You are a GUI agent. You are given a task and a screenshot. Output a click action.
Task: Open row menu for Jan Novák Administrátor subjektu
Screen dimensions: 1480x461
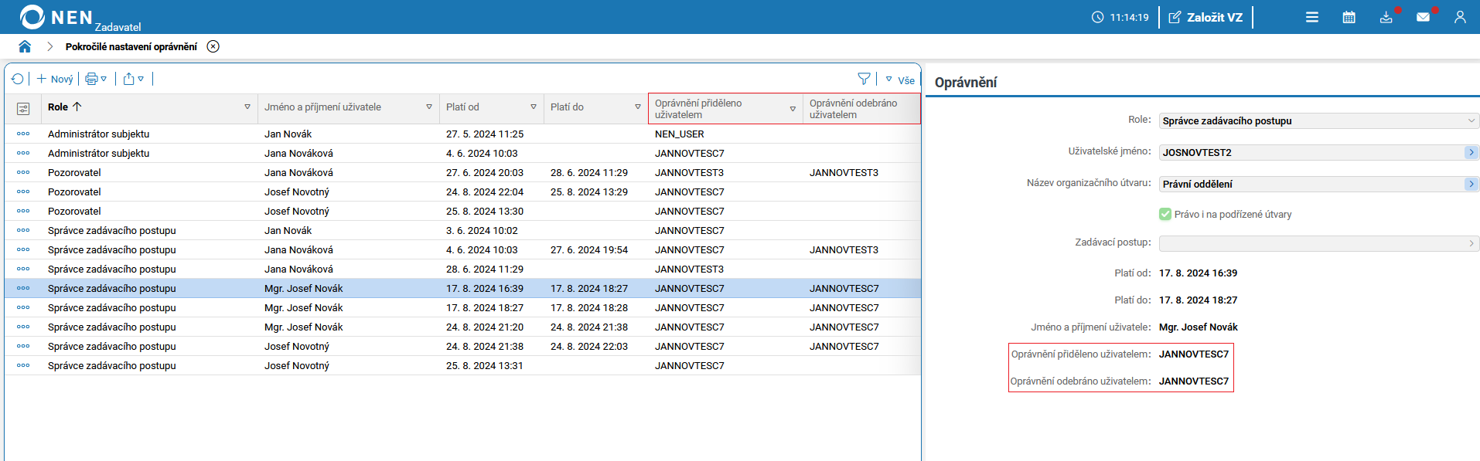click(x=23, y=134)
